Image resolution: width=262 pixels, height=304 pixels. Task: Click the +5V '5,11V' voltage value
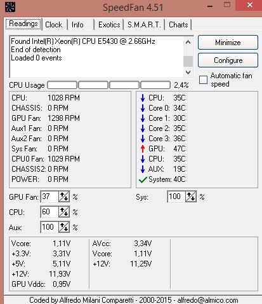[x=62, y=264]
